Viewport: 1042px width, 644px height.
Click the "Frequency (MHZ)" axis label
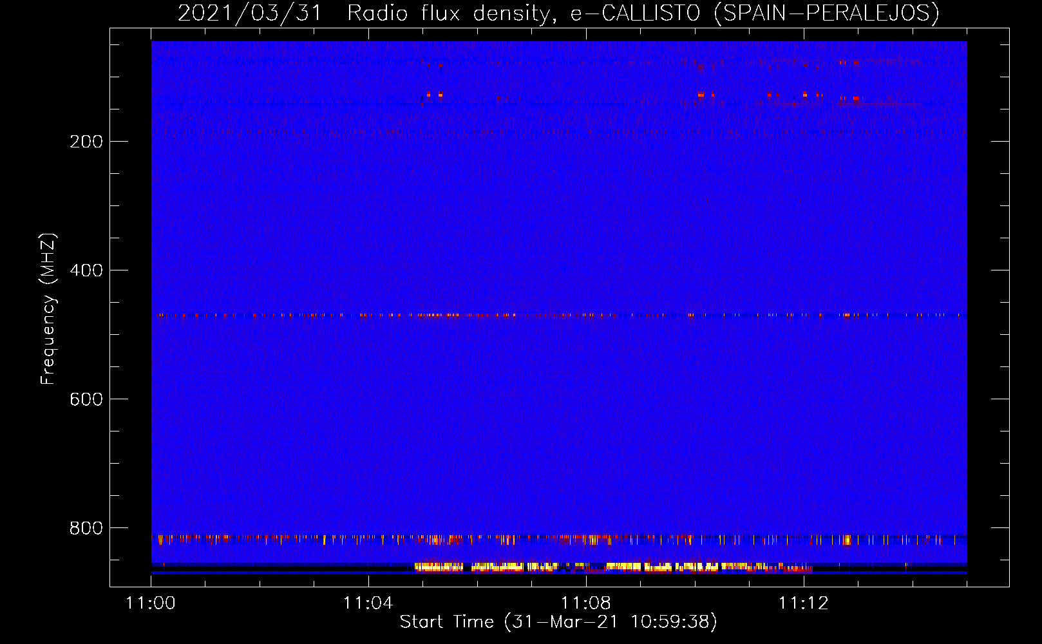(48, 308)
